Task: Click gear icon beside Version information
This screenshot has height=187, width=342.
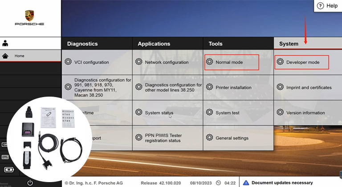Action: [x=280, y=113]
